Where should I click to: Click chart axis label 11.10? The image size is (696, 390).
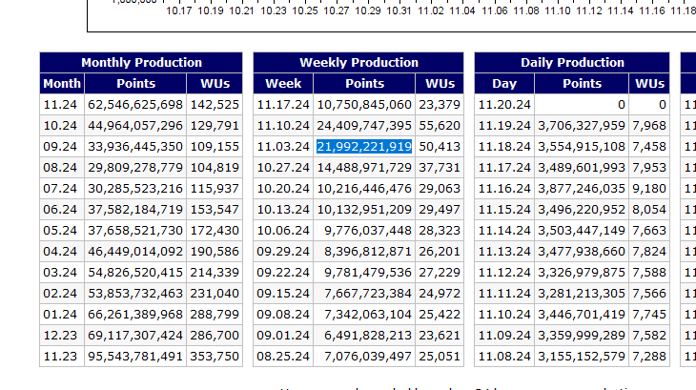557,10
